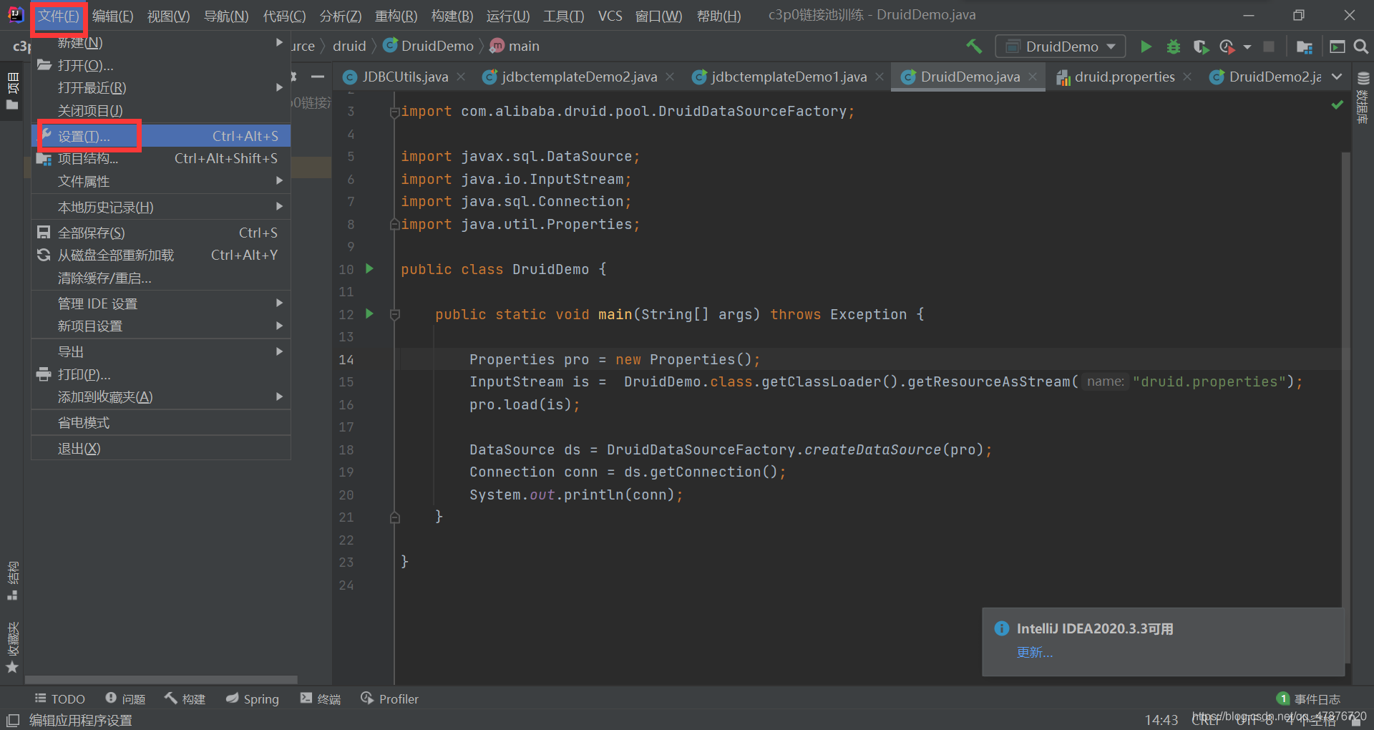Viewport: 1374px width, 730px height.
Task: Click the run gutter arrow beside class DruidDemo
Action: (x=370, y=268)
